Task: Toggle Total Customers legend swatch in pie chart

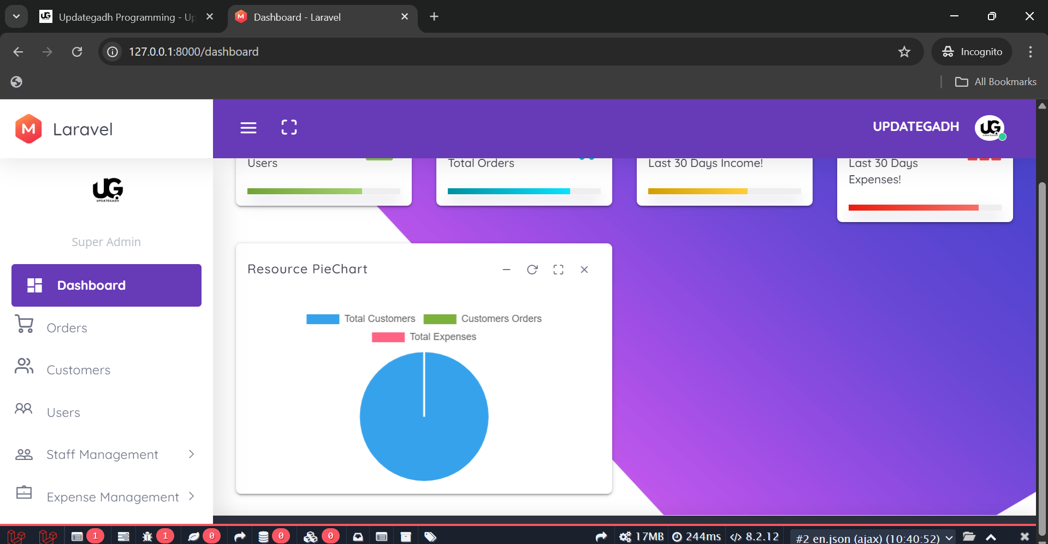Action: (x=323, y=319)
